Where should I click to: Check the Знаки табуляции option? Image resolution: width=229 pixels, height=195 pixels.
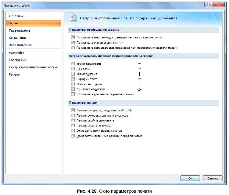(73, 64)
